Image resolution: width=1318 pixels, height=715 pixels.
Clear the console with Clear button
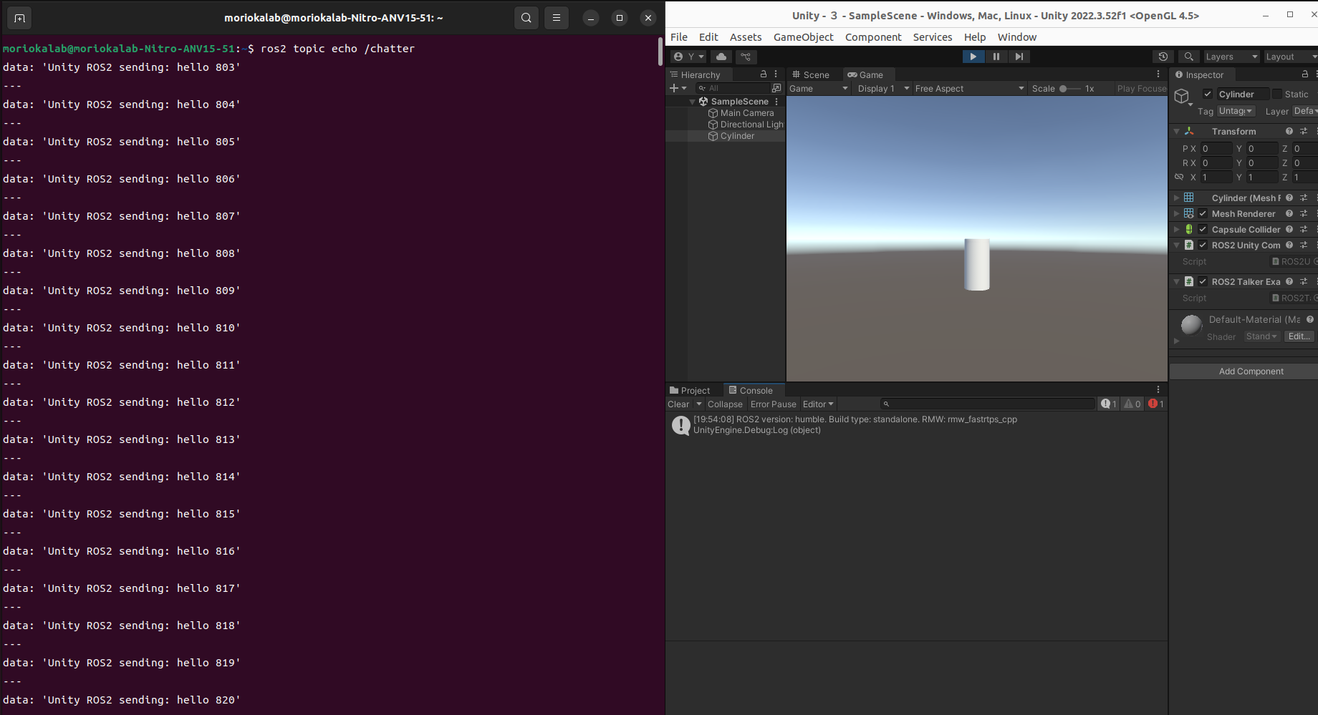678,404
